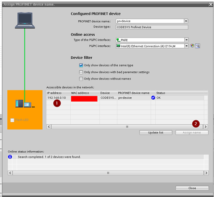Click the blue info icon in status area
214x197 pixels.
click(10, 157)
